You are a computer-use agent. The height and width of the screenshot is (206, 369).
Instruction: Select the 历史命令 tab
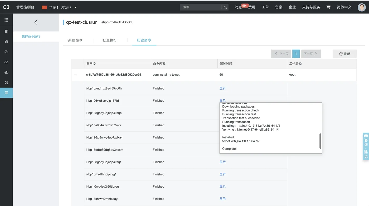click(x=144, y=40)
